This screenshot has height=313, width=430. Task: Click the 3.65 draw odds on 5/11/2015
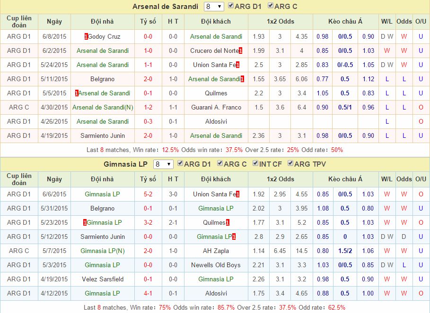click(x=280, y=79)
